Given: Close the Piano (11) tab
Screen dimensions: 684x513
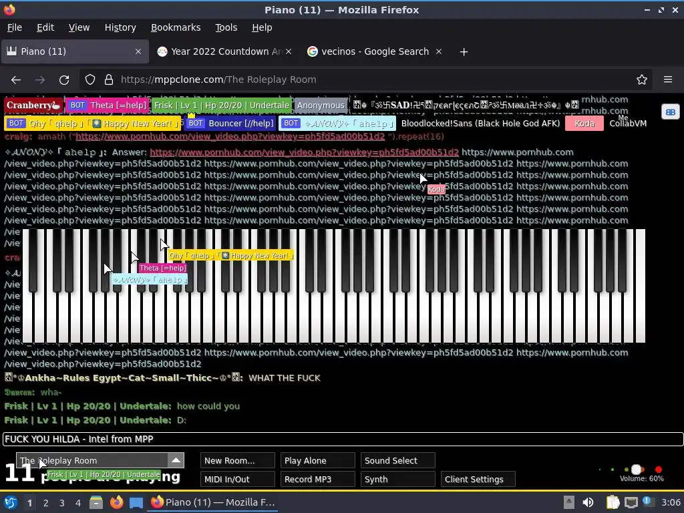Looking at the screenshot, I should tap(138, 51).
